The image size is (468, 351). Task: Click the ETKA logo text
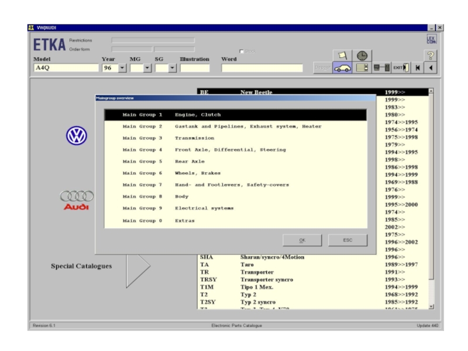49,44
